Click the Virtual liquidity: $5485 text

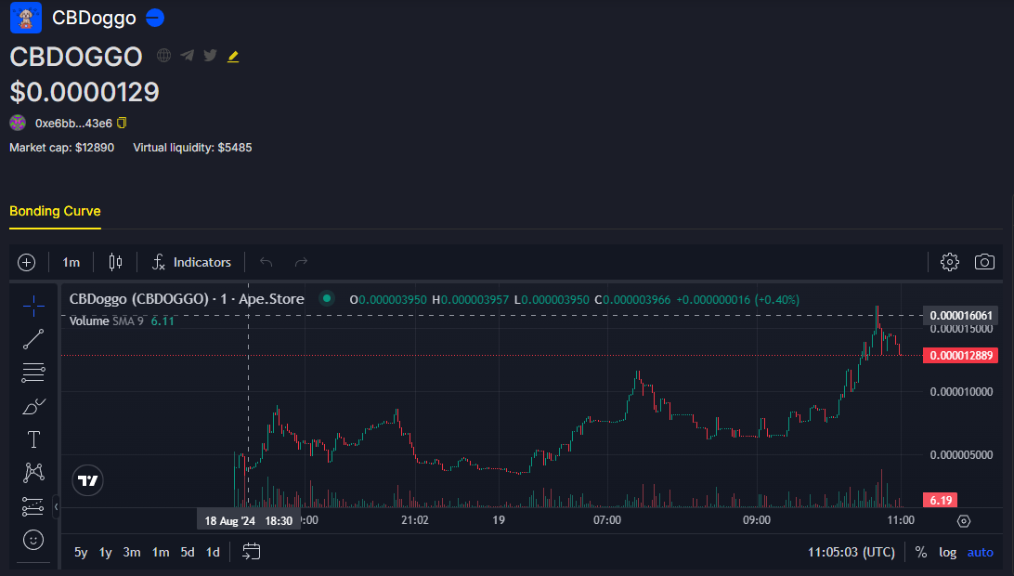[192, 148]
